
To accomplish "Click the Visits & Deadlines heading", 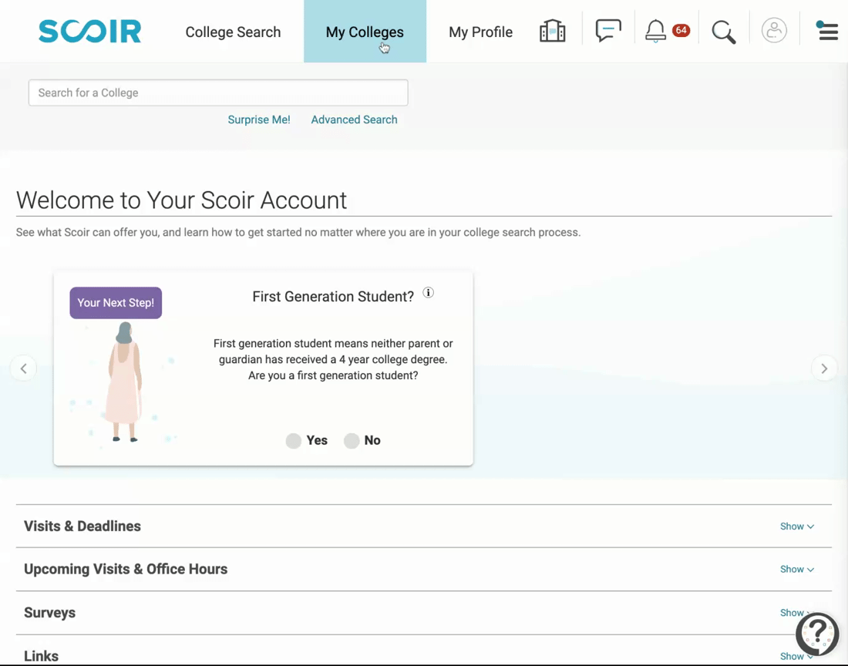I will pos(82,526).
